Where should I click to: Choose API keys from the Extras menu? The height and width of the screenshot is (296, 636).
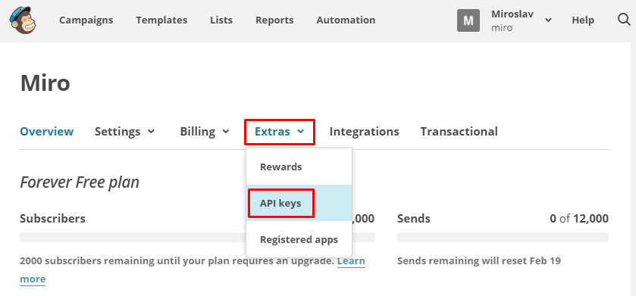point(299,203)
